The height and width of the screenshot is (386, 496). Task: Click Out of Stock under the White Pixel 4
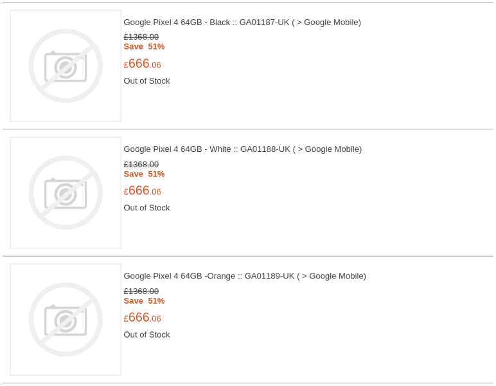(146, 208)
